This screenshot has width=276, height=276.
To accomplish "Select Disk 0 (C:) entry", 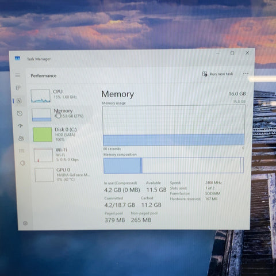I will tap(62, 135).
